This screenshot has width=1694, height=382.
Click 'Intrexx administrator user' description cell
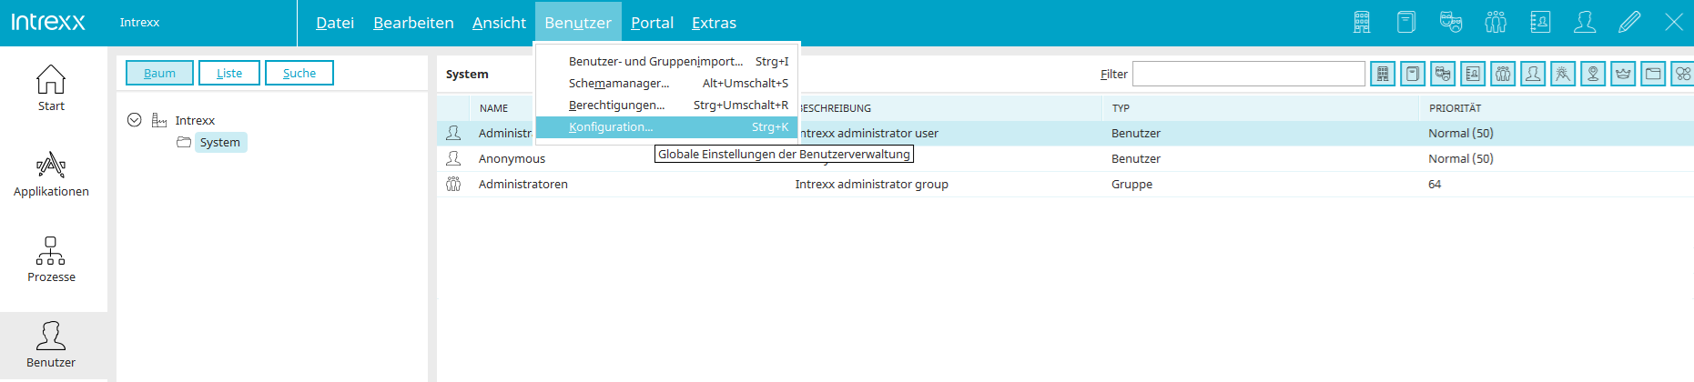coord(868,134)
